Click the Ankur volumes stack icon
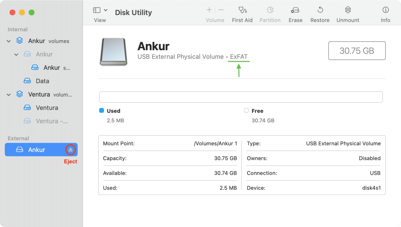Image resolution: width=401 pixels, height=227 pixels. click(20, 41)
